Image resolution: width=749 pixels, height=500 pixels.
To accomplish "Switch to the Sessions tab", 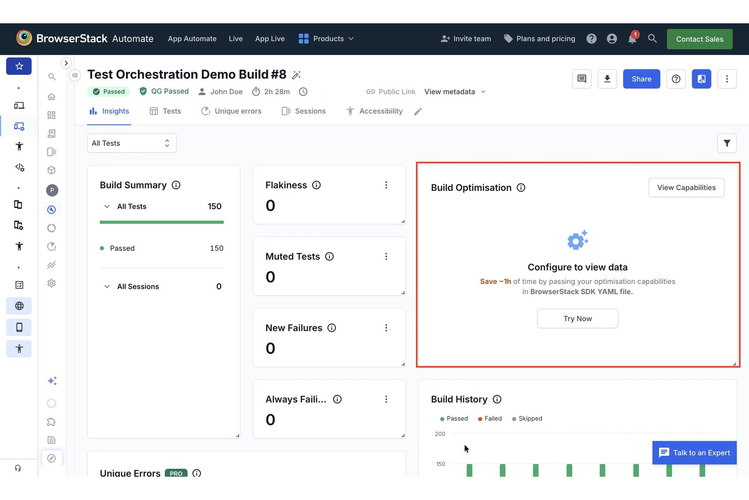I will coord(304,111).
